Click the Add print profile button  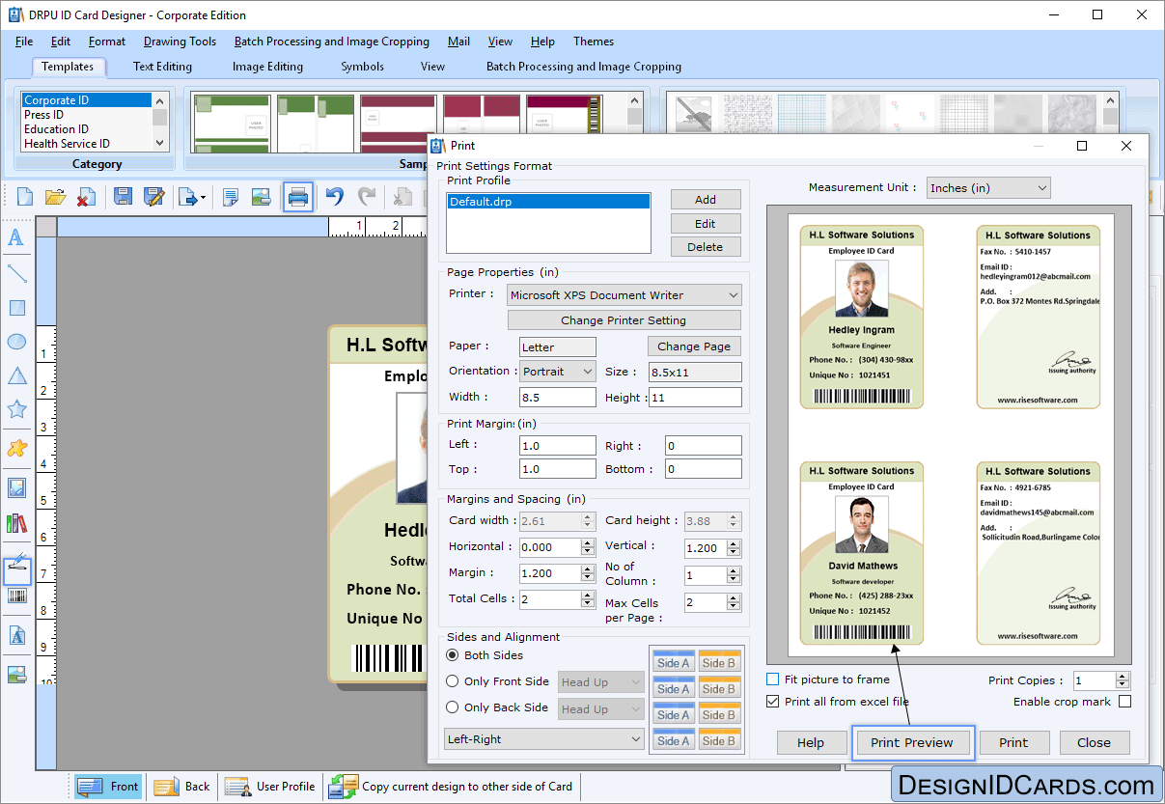point(706,200)
